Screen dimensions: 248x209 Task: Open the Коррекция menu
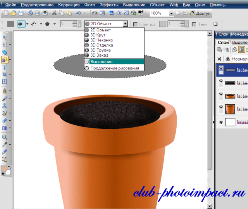coord(69,5)
